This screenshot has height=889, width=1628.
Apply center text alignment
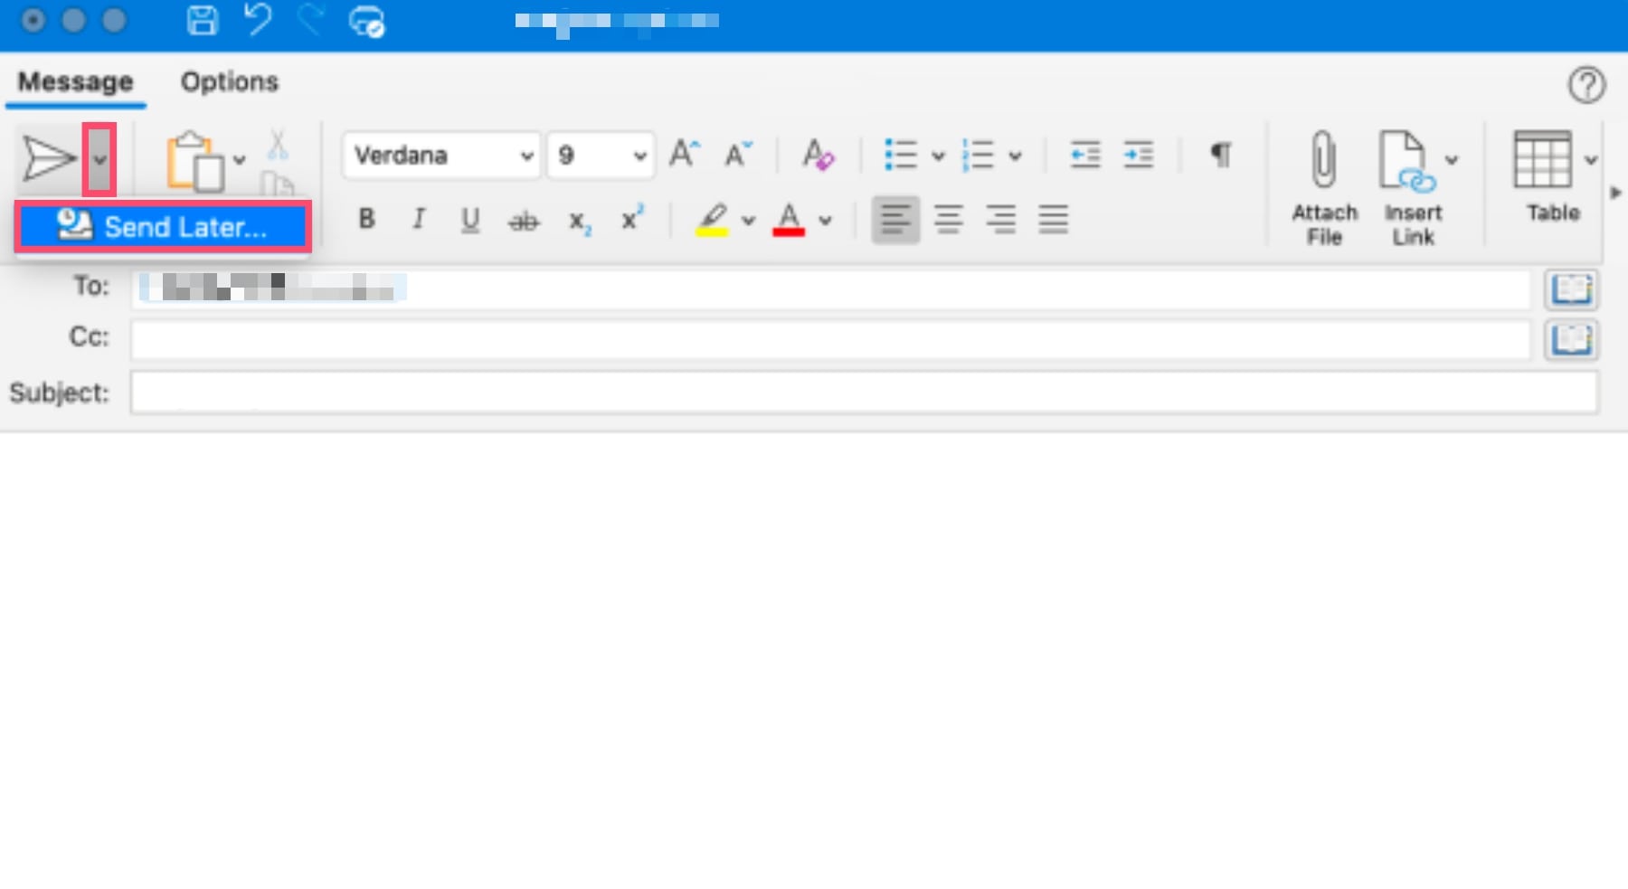tap(948, 219)
